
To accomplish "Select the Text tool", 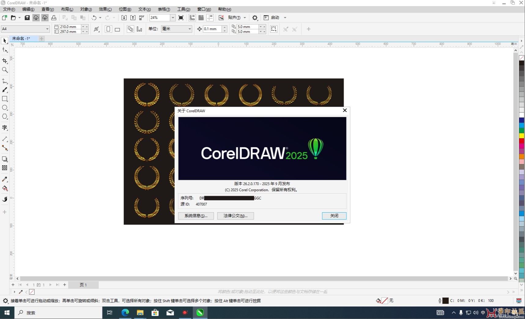I will [5, 127].
